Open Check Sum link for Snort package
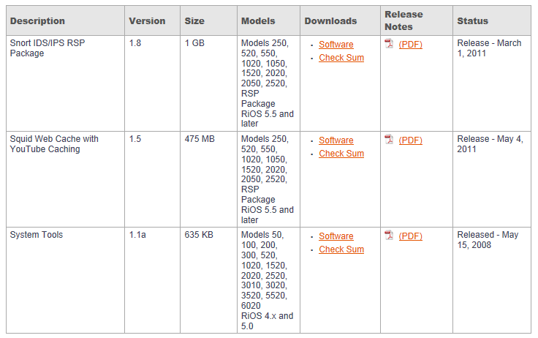538x338 pixels. tap(341, 58)
